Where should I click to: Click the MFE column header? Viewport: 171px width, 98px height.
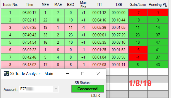point(45,5)
